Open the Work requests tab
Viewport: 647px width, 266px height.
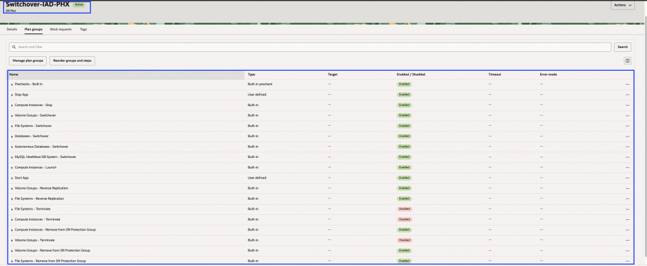tap(61, 30)
